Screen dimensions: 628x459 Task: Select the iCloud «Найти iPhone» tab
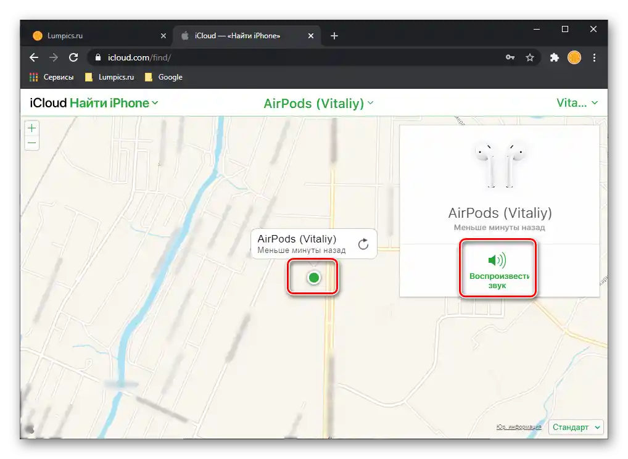coord(247,36)
